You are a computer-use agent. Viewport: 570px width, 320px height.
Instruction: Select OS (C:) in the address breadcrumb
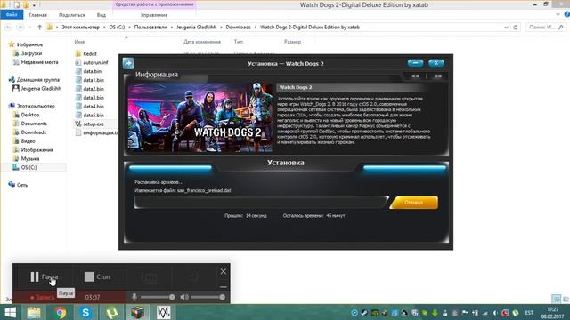[117, 28]
